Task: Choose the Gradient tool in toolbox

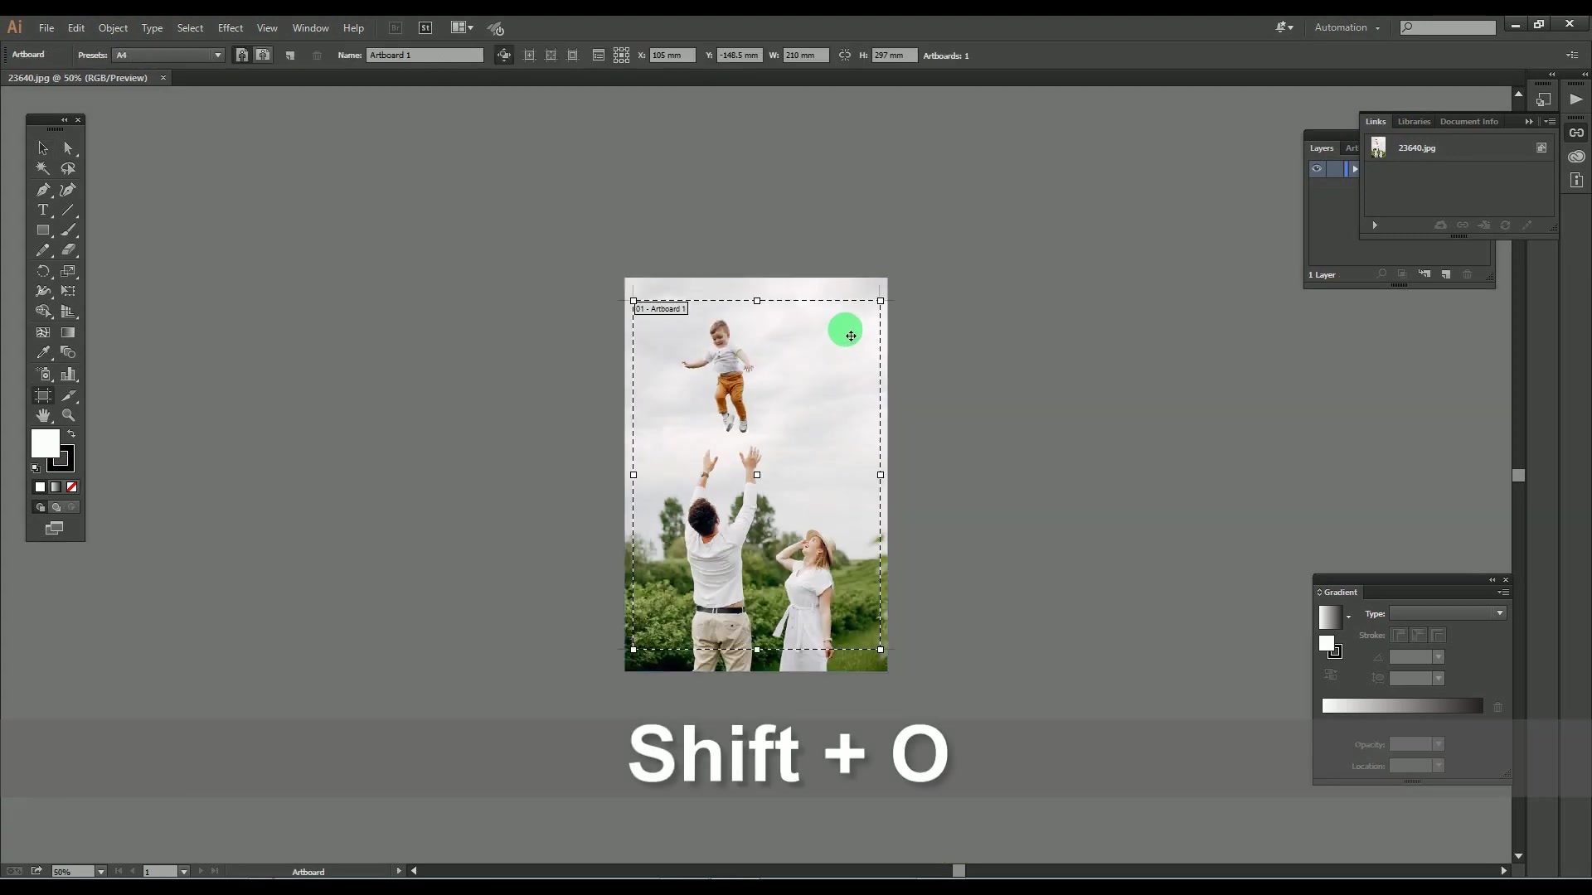Action: [x=68, y=332]
